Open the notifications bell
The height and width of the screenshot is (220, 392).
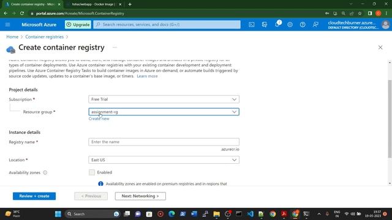[277, 24]
